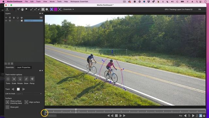The width and height of the screenshot is (209, 118).
Task: Open the Layers panel column options menu
Action: [41, 17]
